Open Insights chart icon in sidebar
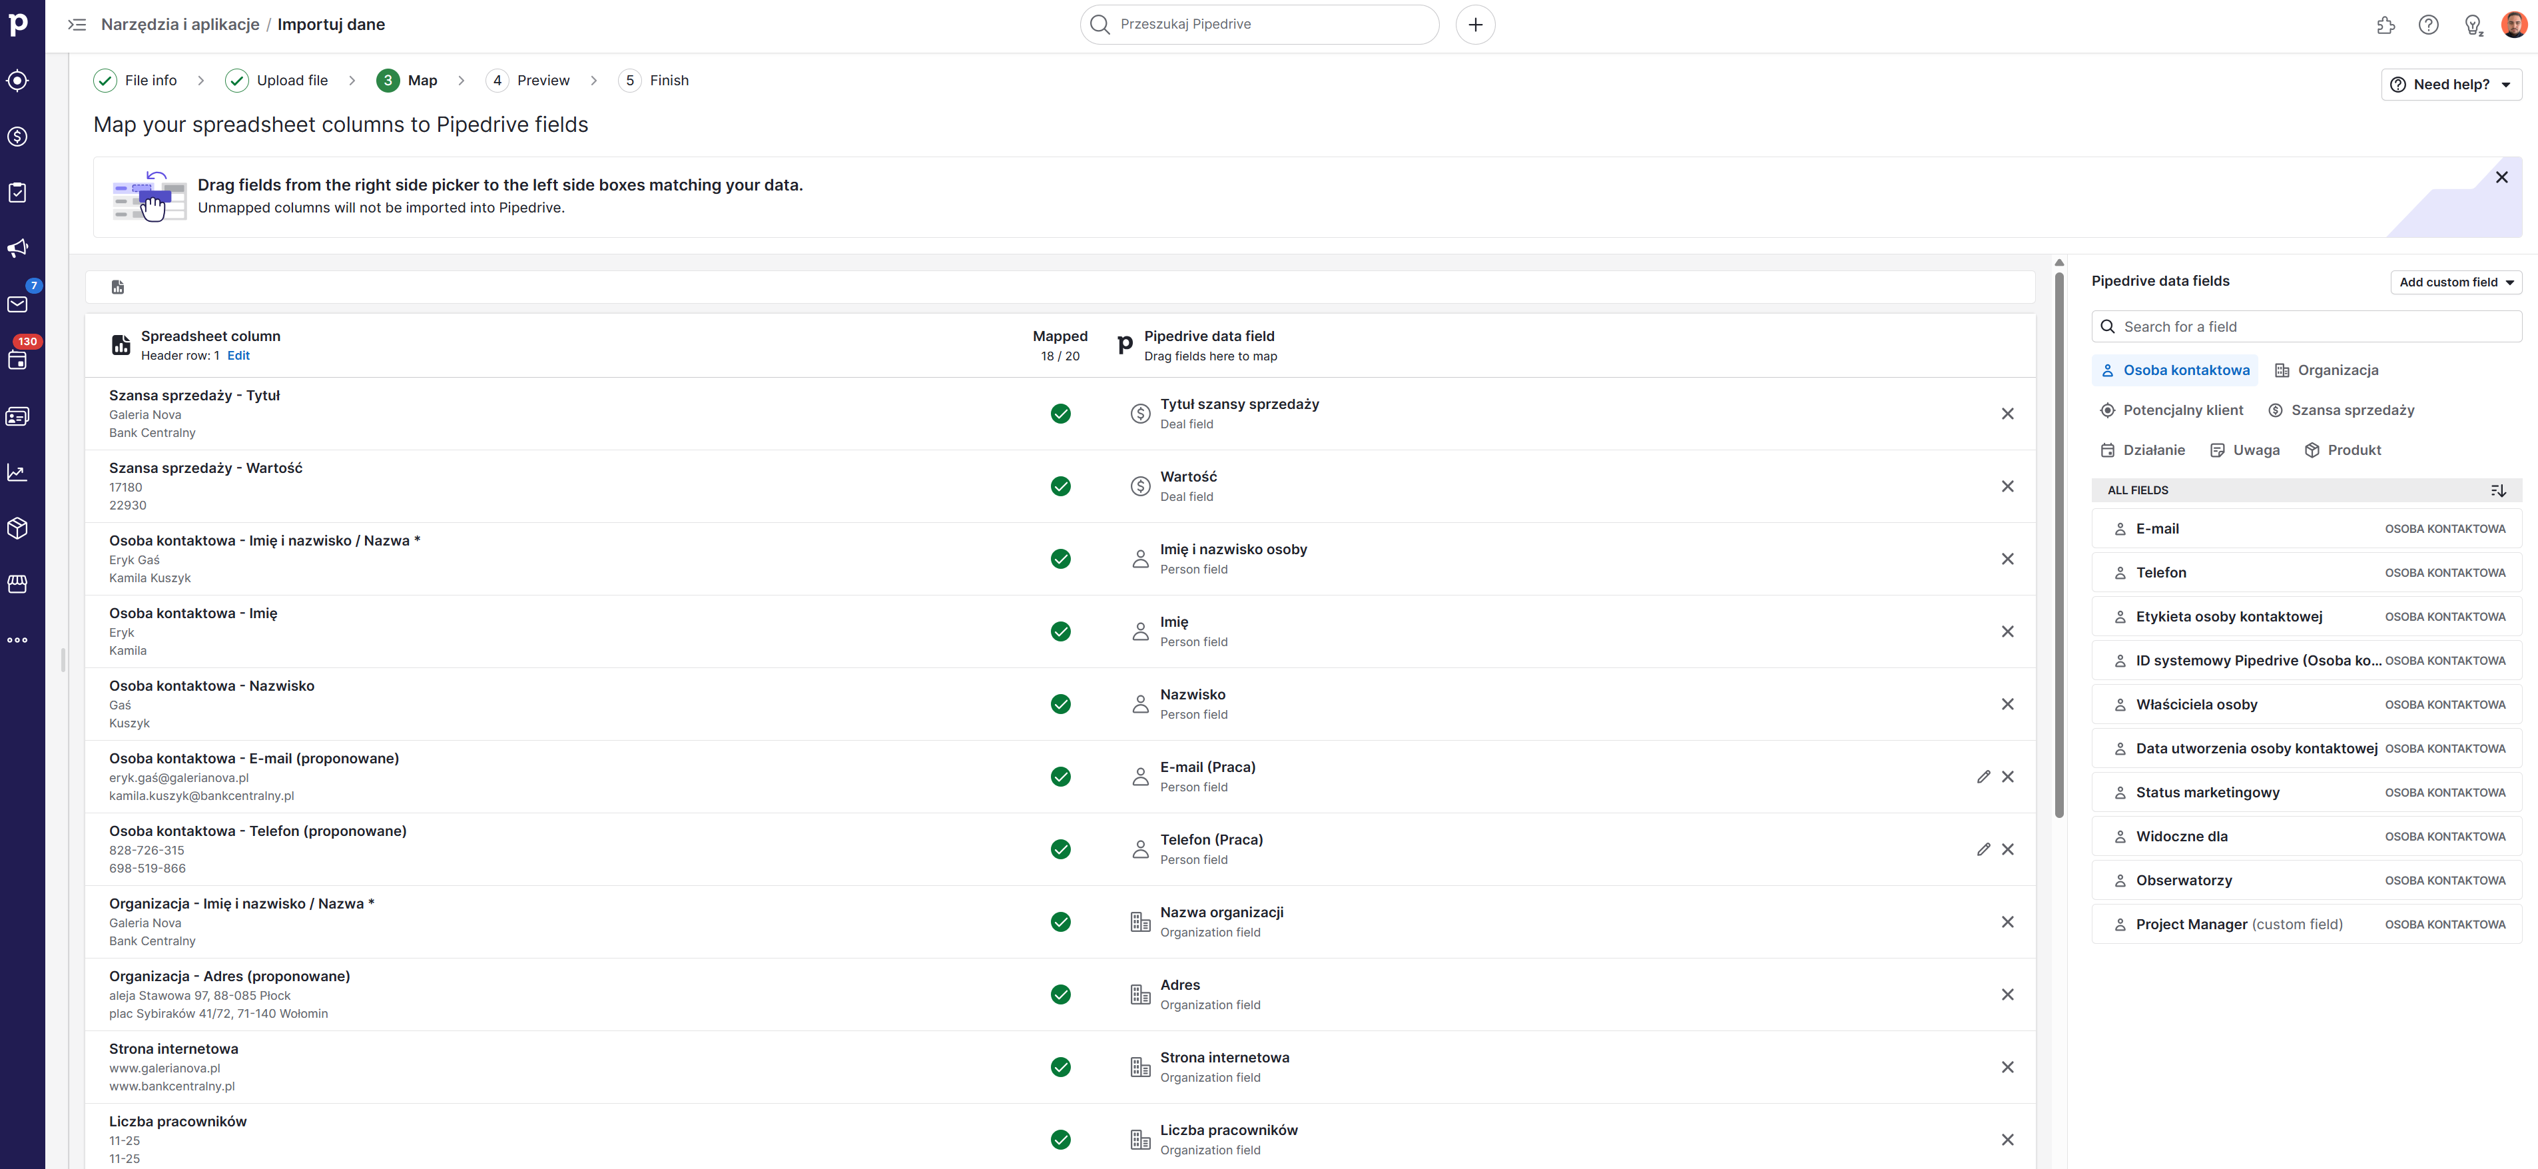This screenshot has width=2538, height=1169. (18, 473)
